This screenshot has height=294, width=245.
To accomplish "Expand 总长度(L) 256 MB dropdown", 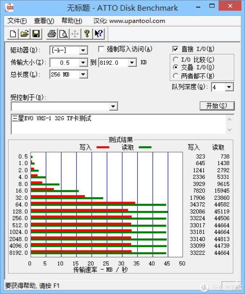I will [83, 74].
